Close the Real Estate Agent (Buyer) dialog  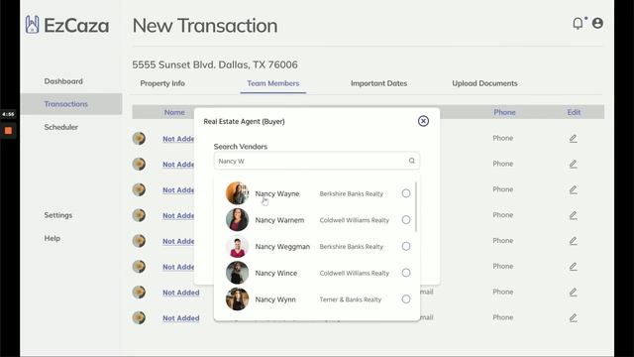pos(423,121)
